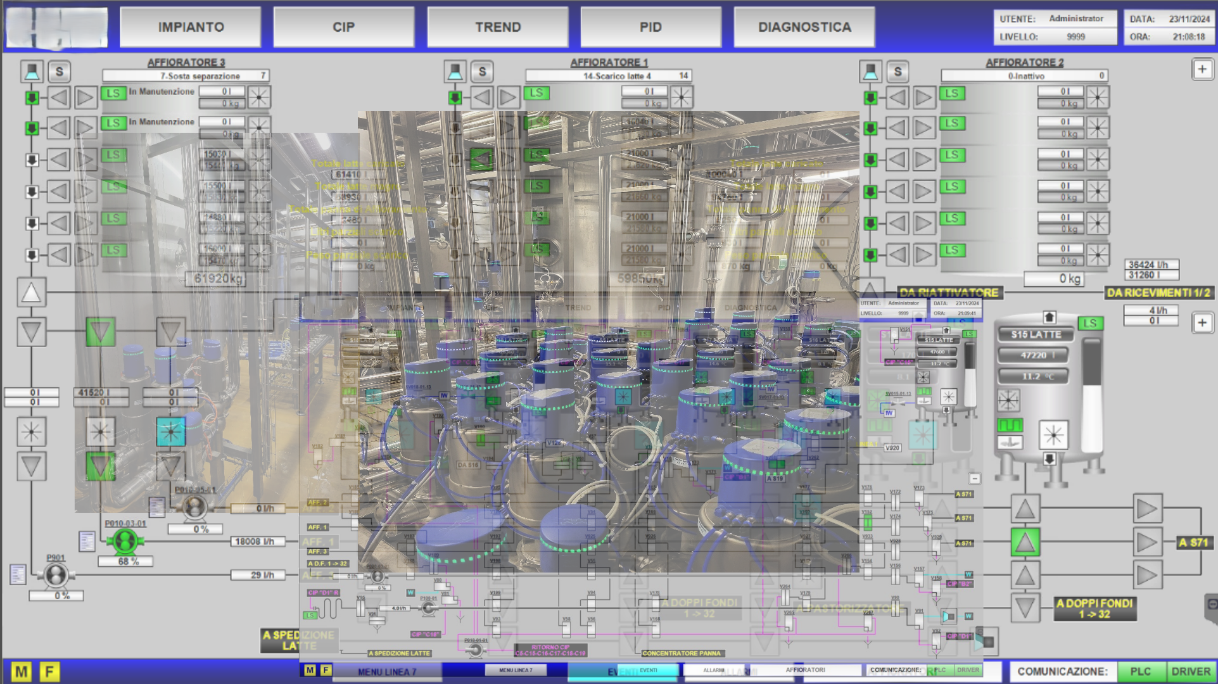This screenshot has width=1218, height=684.
Task: Click the lamp icon beside Affioratore 1
Action: tap(455, 72)
